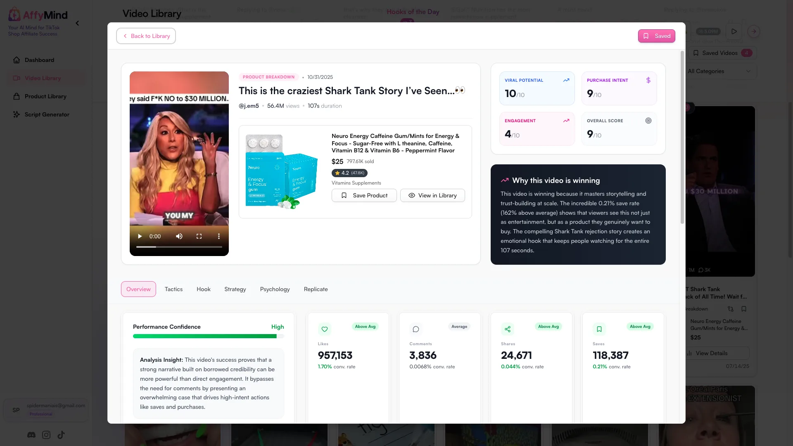Click the Shares Above Avg badge
The width and height of the screenshot is (793, 446).
point(548,327)
